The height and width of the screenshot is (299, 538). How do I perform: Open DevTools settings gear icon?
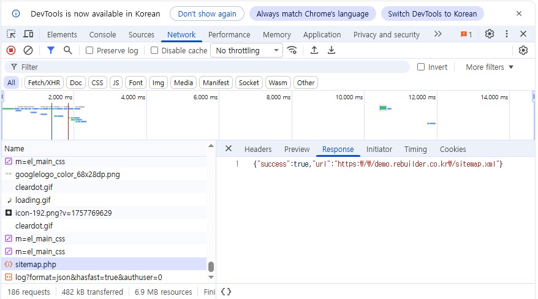pos(490,34)
